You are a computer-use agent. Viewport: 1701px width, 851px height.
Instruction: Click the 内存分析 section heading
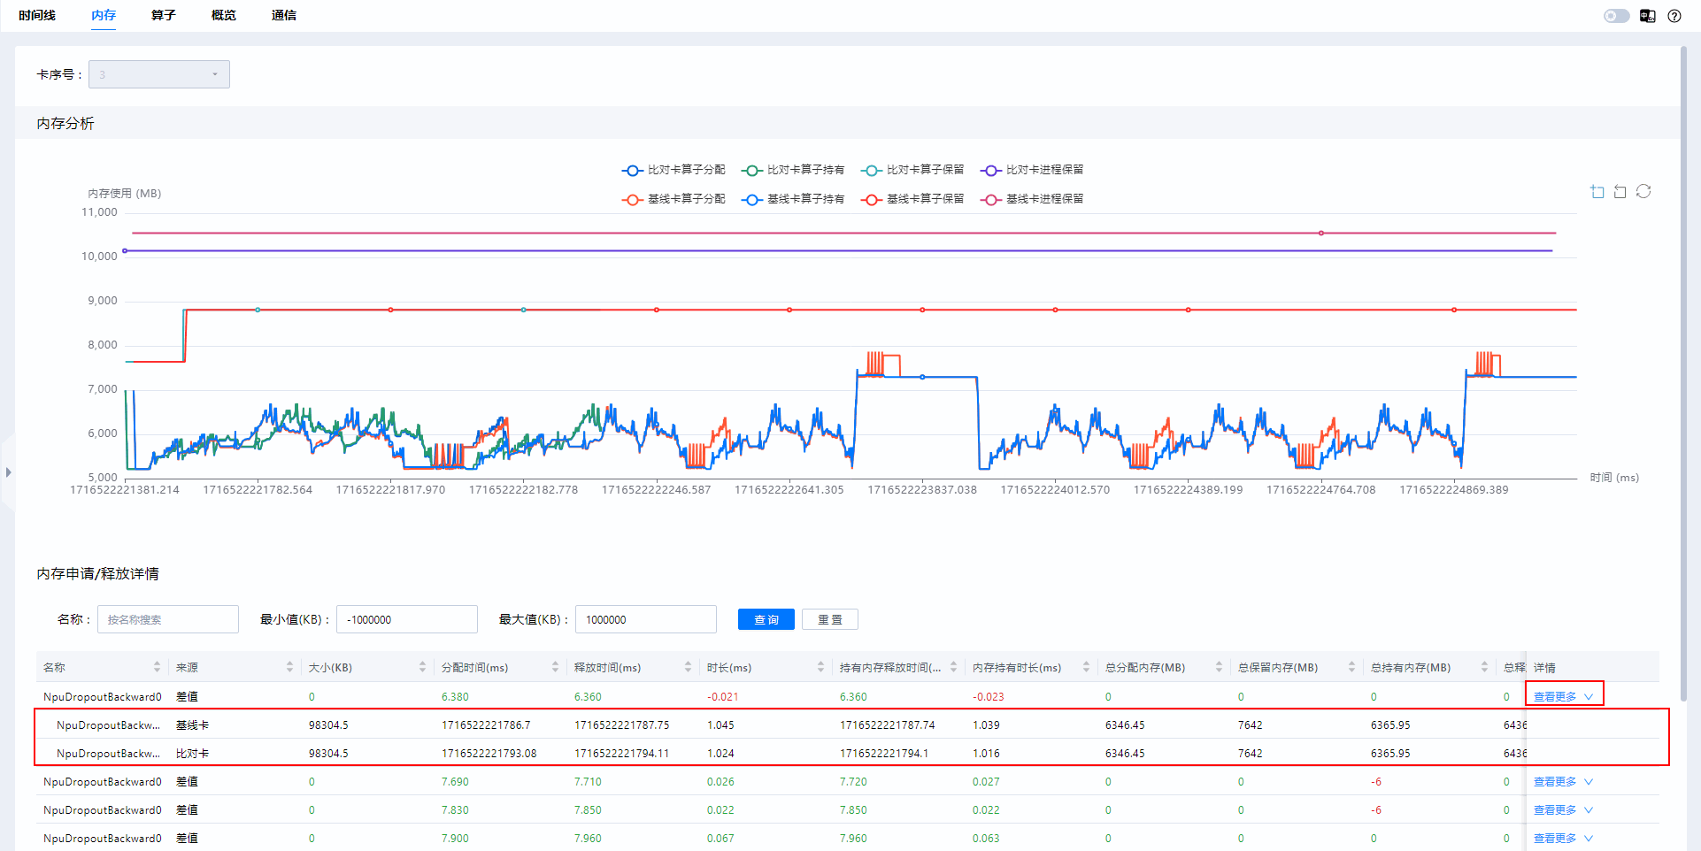coord(65,124)
